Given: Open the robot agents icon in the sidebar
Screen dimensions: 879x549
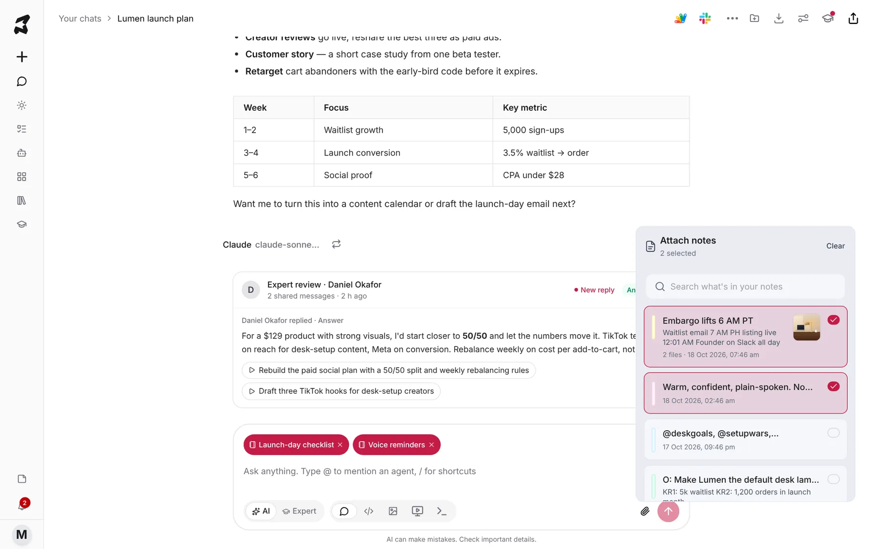Looking at the screenshot, I should (21, 153).
